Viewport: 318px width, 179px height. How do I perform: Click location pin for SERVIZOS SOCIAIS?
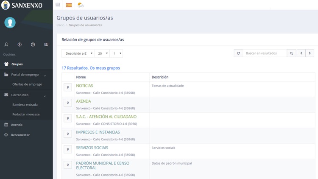click(x=68, y=149)
